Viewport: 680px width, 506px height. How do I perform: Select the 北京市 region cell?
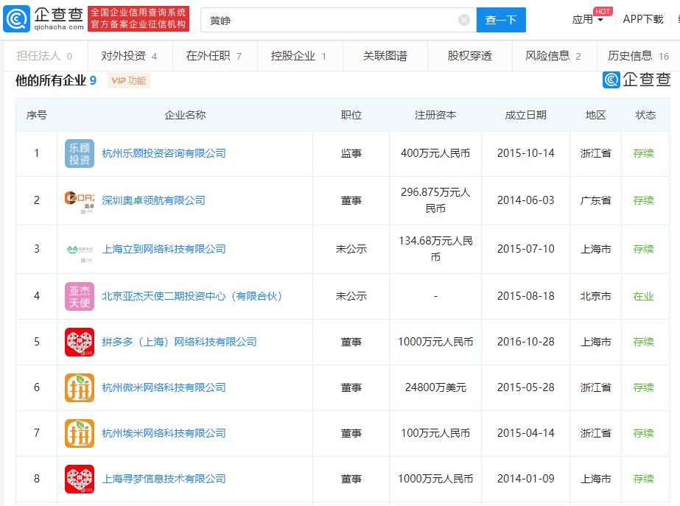point(595,297)
